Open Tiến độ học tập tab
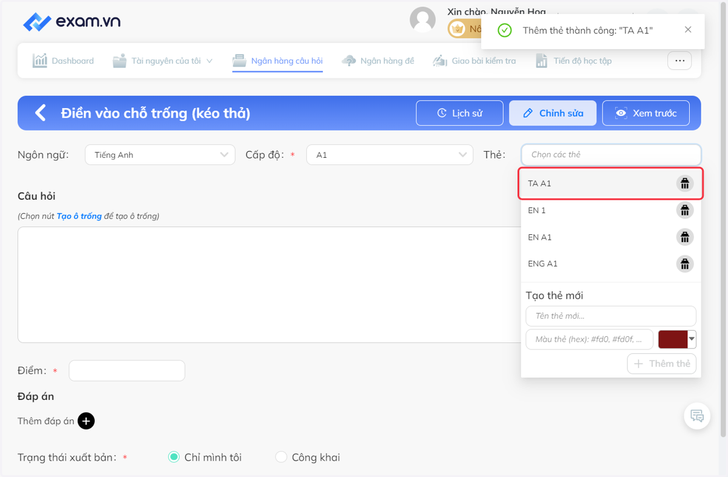Screen dimensions: 728x477 574,61
